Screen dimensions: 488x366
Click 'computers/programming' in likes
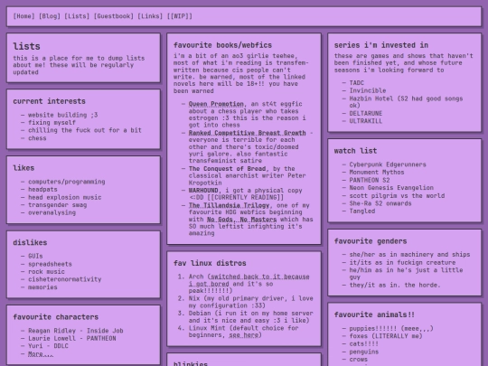click(x=67, y=182)
